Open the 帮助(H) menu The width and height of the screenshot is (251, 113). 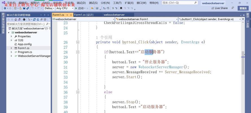click(154, 3)
